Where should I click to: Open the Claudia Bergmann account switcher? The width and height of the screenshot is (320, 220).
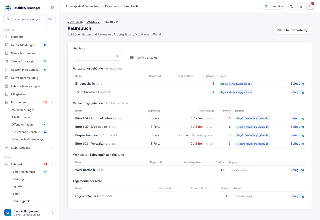[29, 213]
